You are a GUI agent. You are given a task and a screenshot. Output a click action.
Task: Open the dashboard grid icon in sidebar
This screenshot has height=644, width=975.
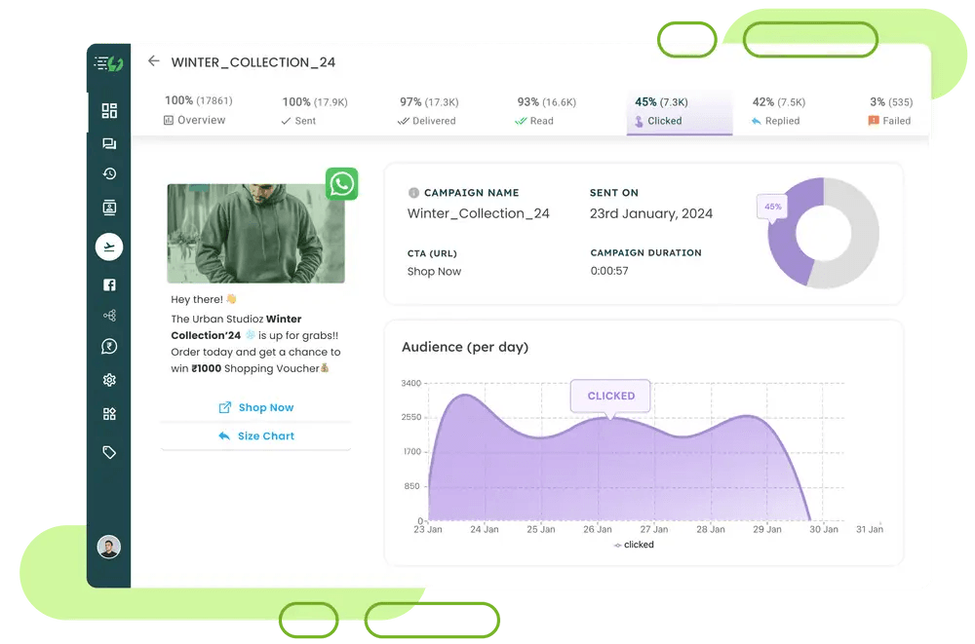109,111
